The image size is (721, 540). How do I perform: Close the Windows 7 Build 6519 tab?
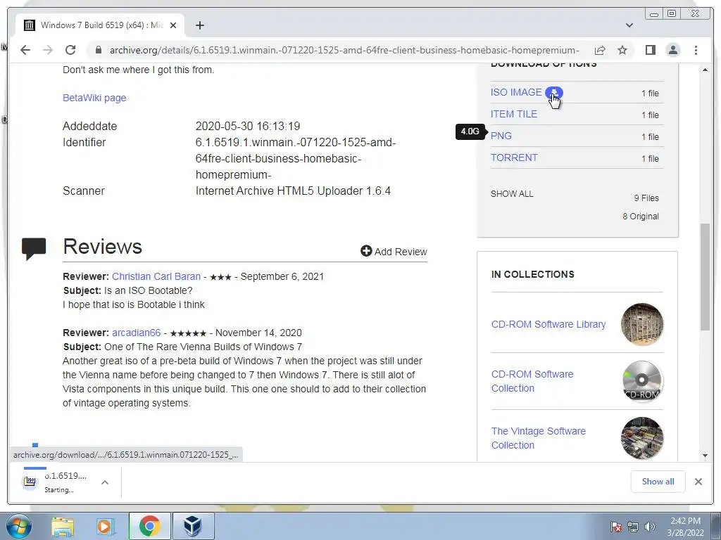coord(173,25)
